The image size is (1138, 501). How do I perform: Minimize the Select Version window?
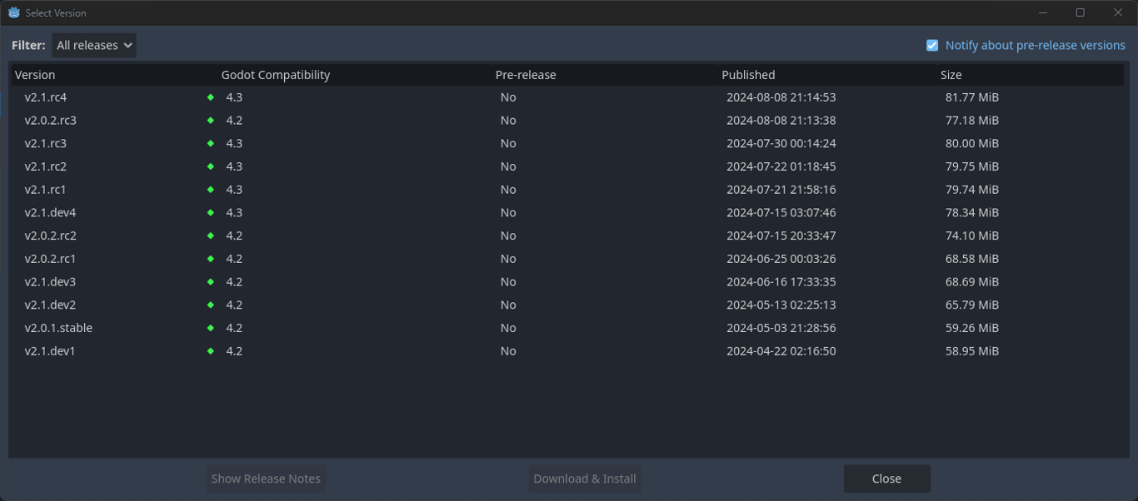tap(1043, 12)
